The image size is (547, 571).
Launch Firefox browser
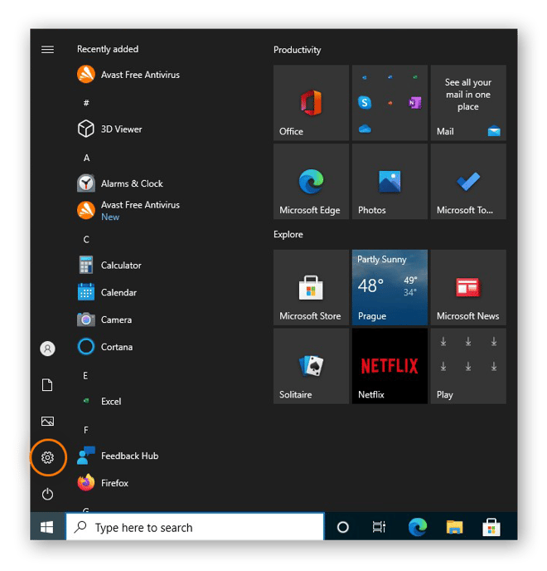point(103,483)
